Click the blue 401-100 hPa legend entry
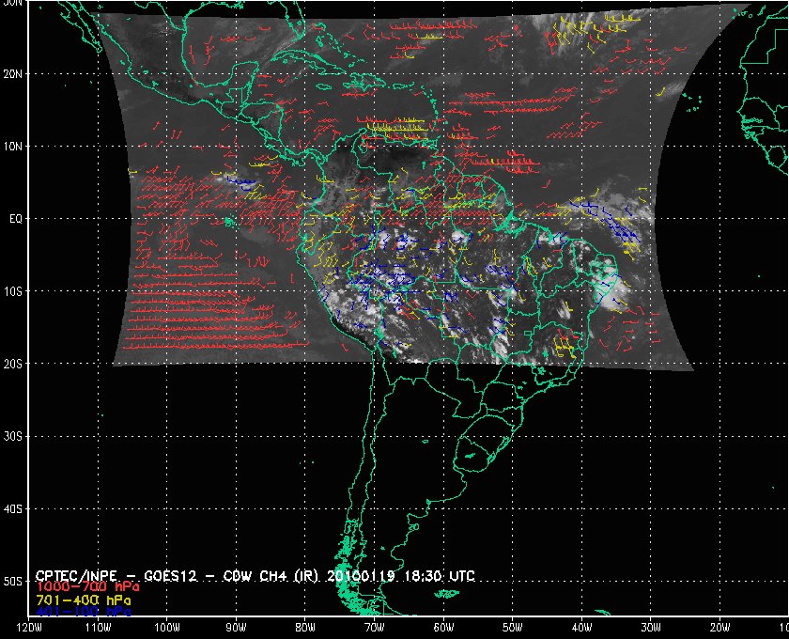 point(84,612)
